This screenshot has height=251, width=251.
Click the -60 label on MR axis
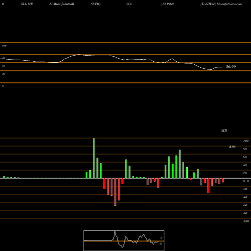coord(245,205)
